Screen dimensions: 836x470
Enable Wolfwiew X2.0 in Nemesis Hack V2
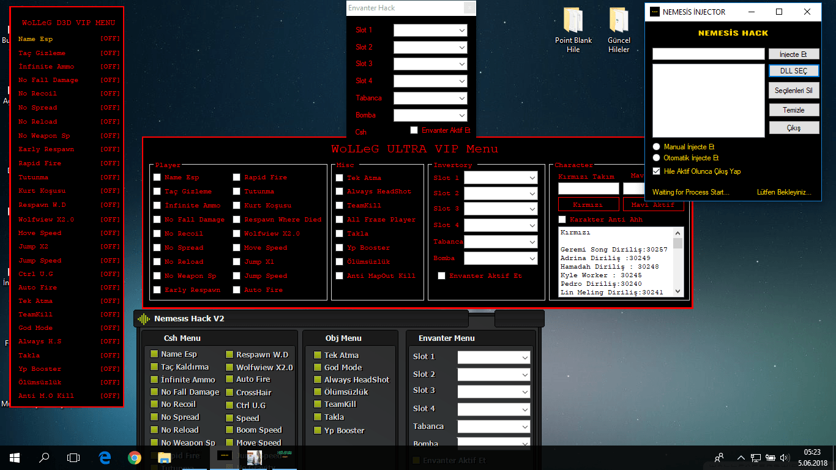click(230, 367)
